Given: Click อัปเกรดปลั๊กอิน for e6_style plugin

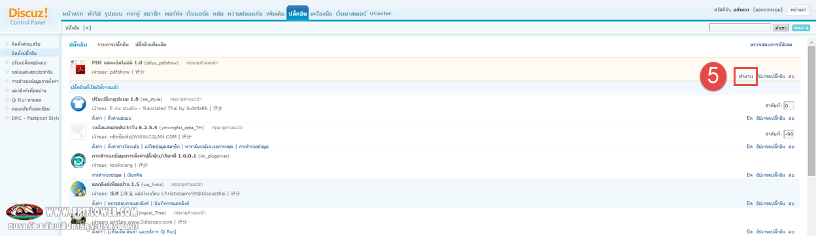Looking at the screenshot, I should pyautogui.click(x=770, y=118).
